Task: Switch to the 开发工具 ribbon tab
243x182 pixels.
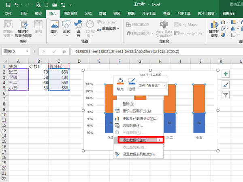Action: pos(149,14)
